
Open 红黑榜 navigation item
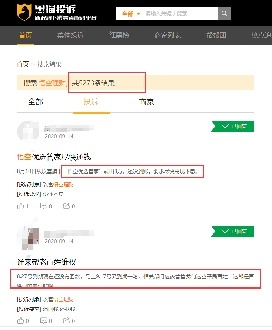click(119, 35)
